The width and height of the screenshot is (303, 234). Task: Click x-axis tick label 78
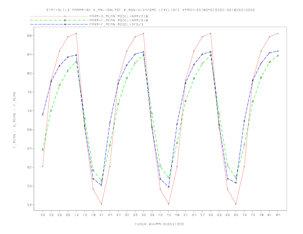click(261, 215)
